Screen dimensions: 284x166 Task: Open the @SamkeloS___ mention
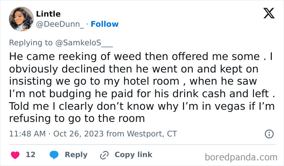pyautogui.click(x=86, y=42)
